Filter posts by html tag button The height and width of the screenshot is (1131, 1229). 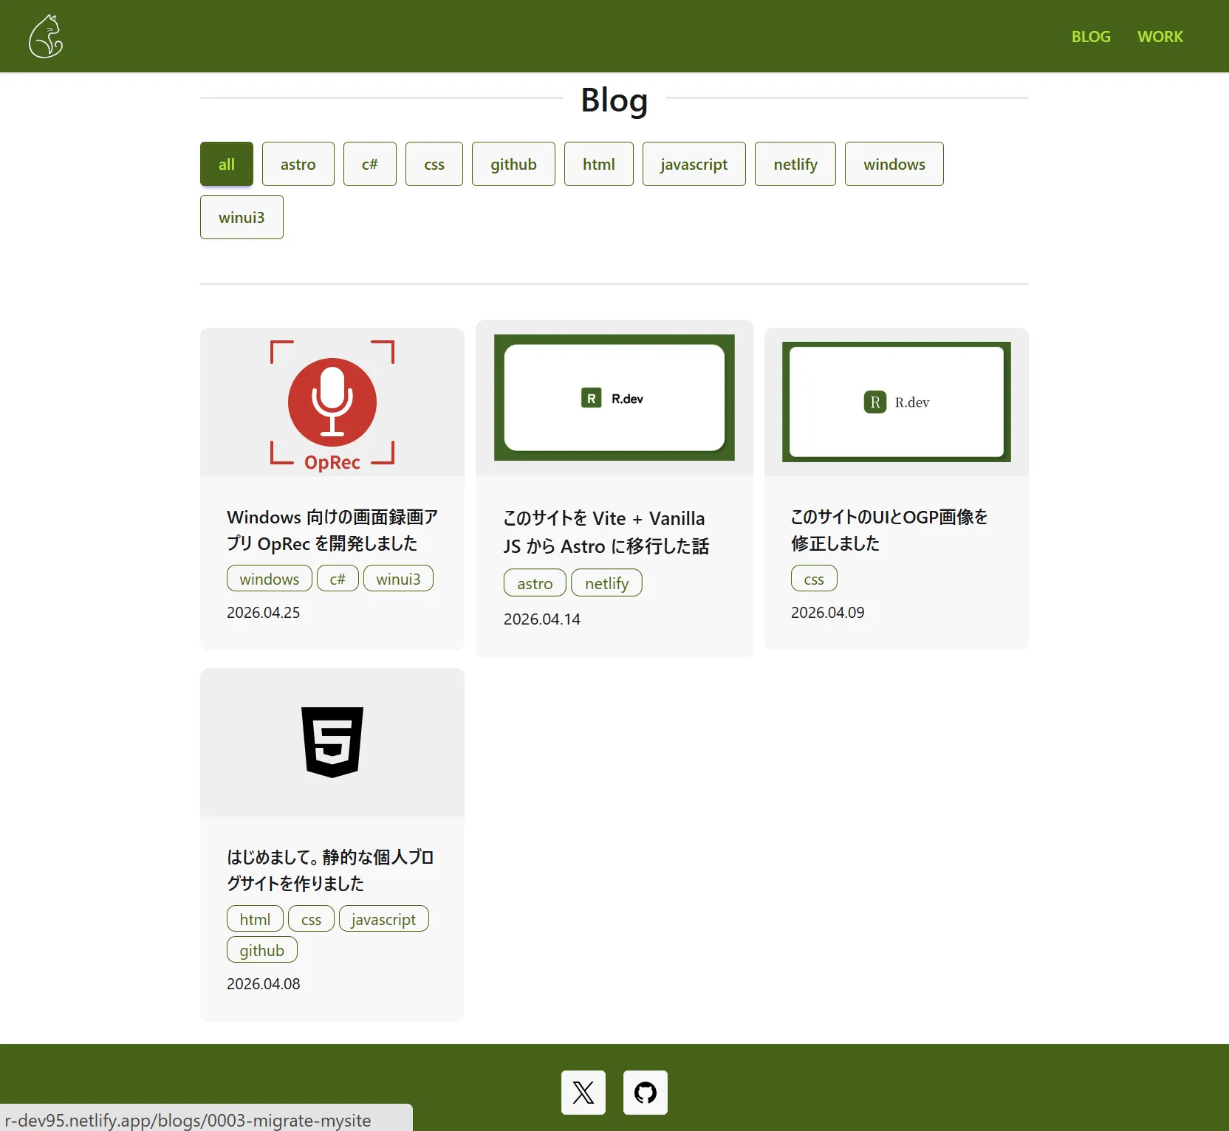click(599, 164)
